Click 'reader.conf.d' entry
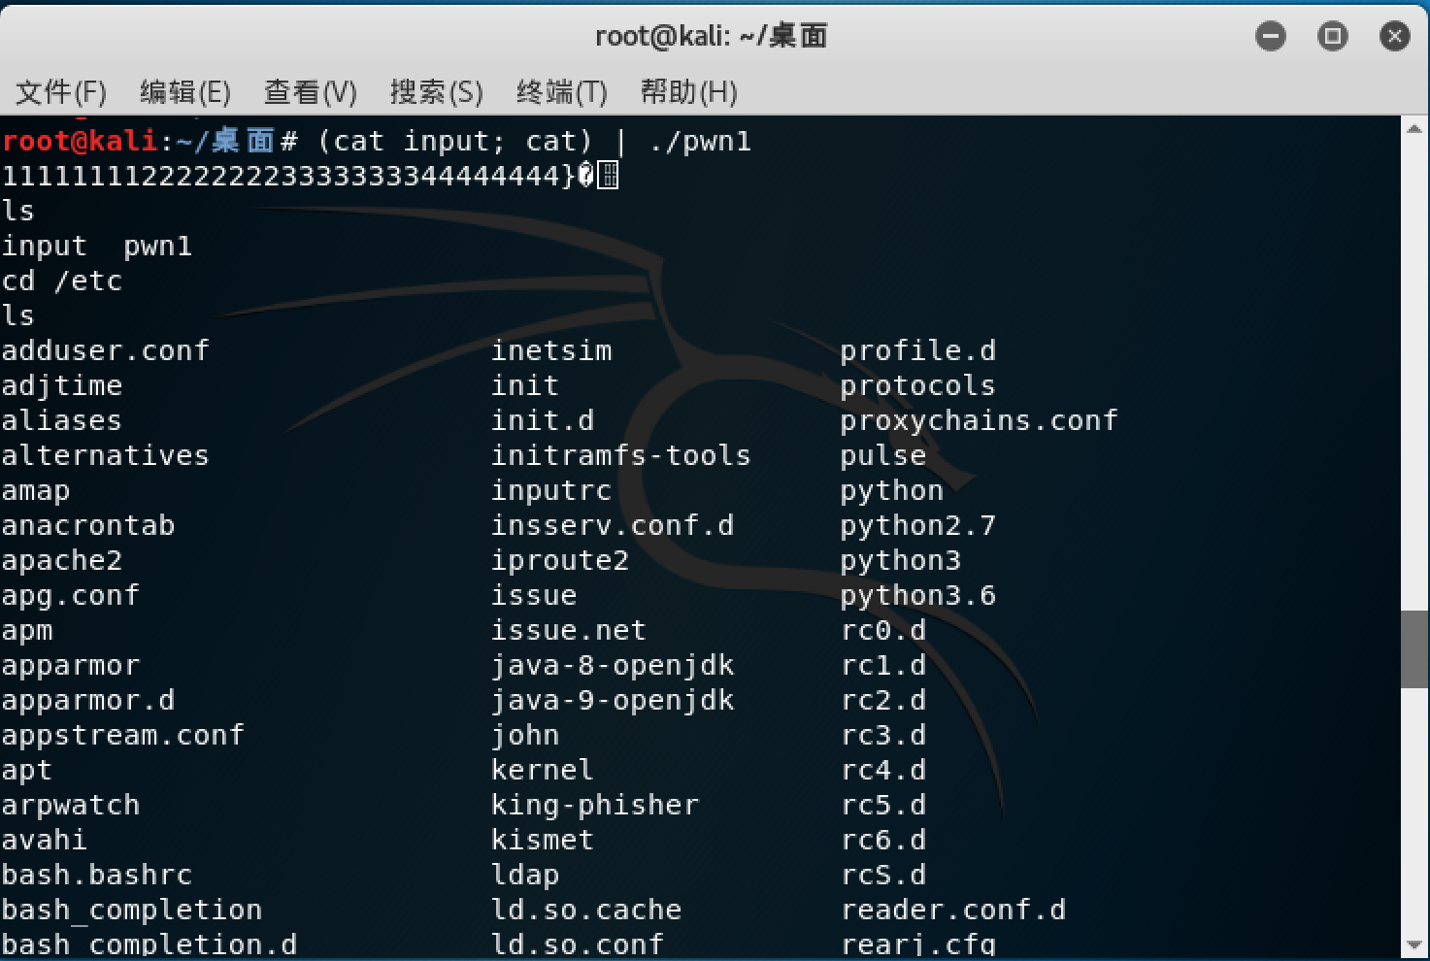This screenshot has height=961, width=1430. (953, 910)
